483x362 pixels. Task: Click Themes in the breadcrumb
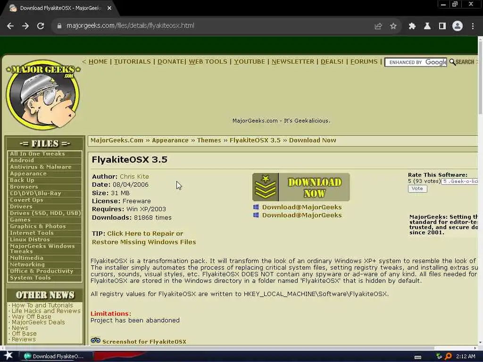pyautogui.click(x=209, y=140)
